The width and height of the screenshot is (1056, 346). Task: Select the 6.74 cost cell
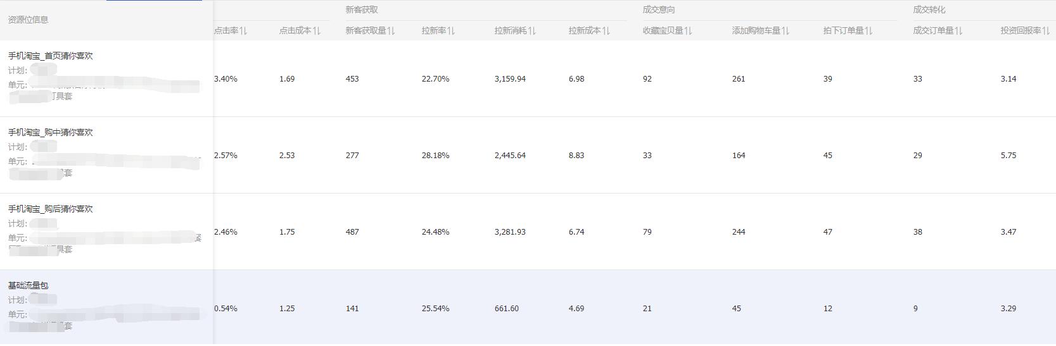(x=576, y=232)
